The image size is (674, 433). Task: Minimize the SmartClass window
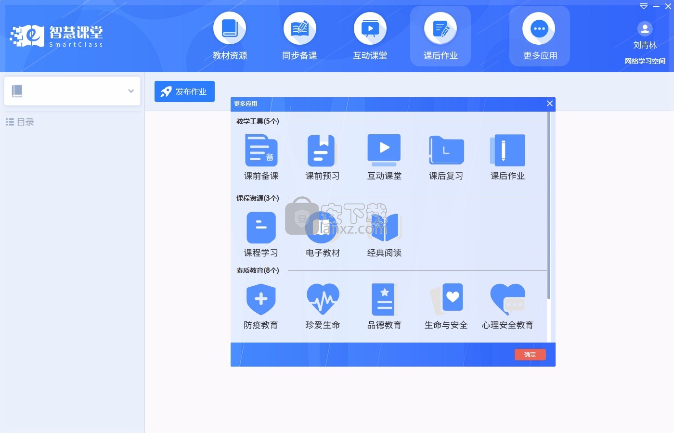656,6
